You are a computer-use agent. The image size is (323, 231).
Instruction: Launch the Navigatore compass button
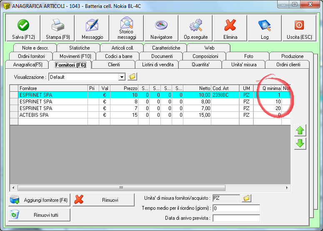coord(161,28)
